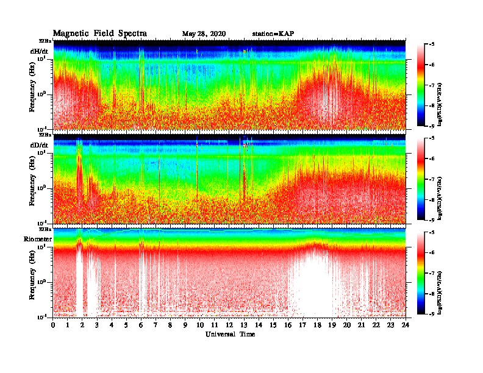Click the log(PSD) label beside dH/dt colorbar
The width and height of the screenshot is (483, 373).
(440, 104)
